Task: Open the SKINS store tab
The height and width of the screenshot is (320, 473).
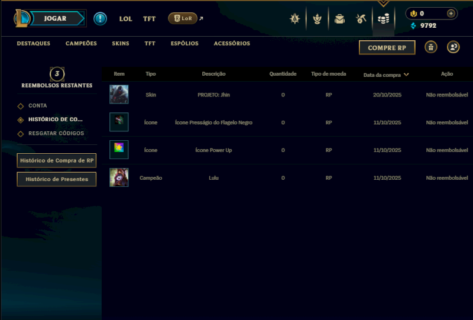Action: pos(121,43)
